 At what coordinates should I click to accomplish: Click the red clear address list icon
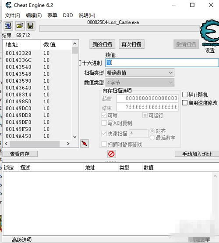click(x=112, y=154)
